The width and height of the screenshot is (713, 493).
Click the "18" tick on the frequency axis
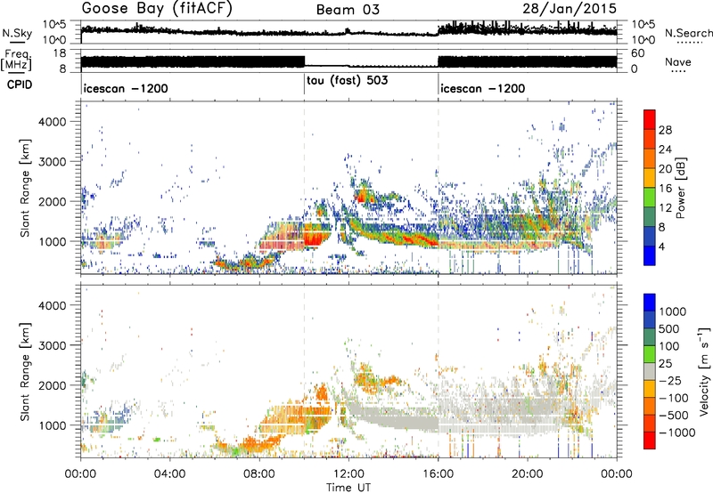click(x=60, y=53)
